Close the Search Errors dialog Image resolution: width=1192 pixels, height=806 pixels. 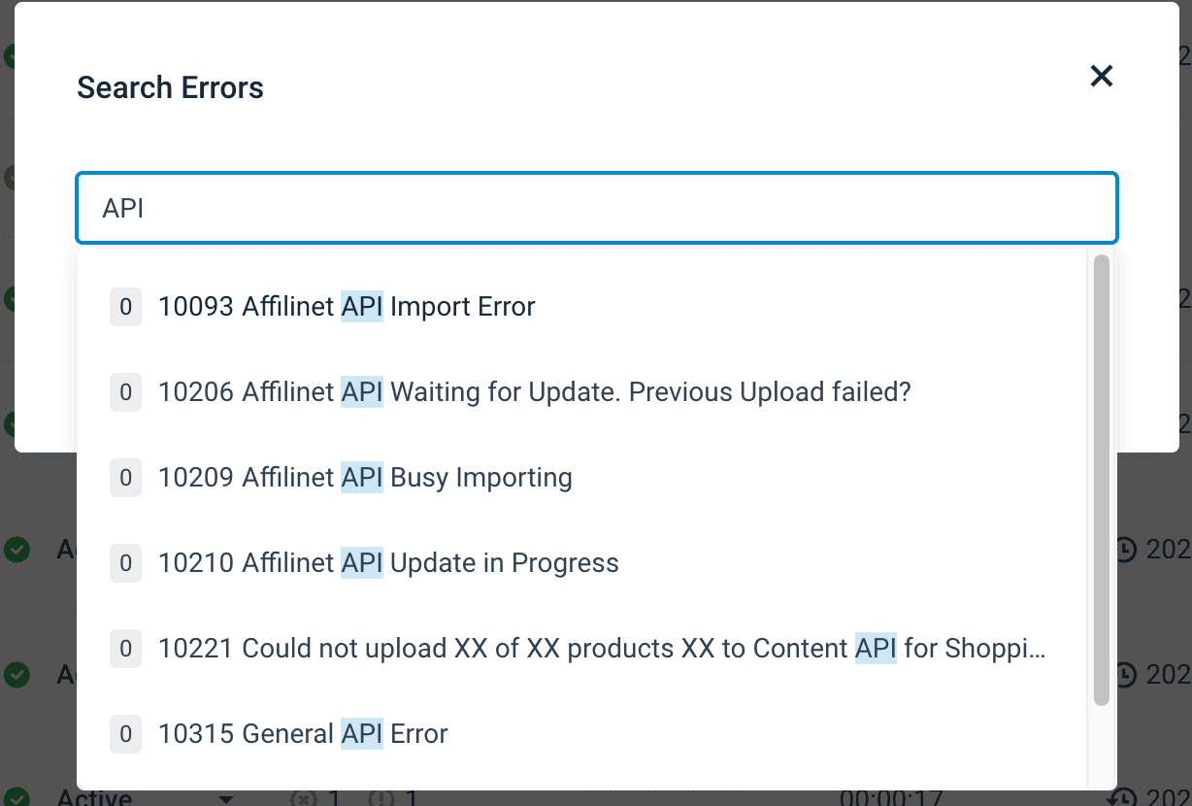click(1101, 76)
